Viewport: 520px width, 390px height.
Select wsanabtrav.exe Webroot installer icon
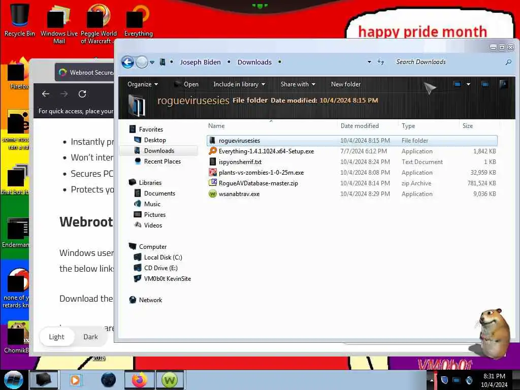click(213, 193)
